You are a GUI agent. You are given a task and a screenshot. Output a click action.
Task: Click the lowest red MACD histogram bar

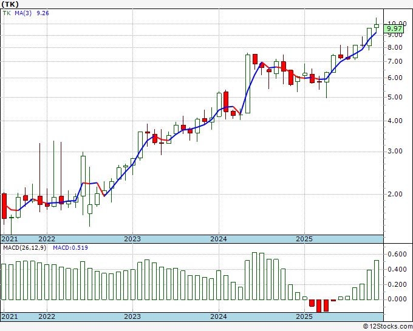[319, 306]
